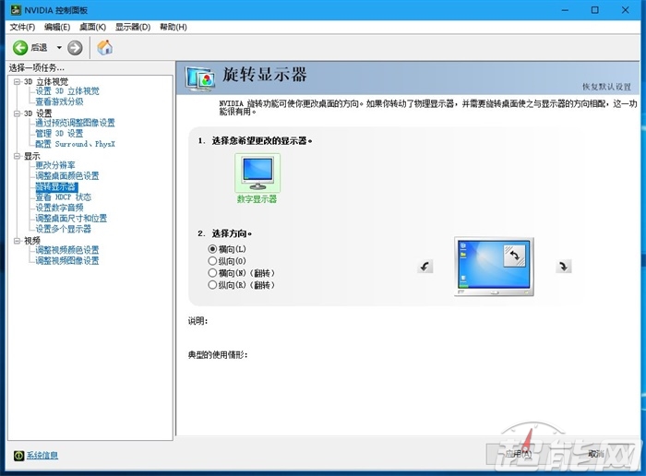Select 纵向(R)（翻转） flipped portrait
This screenshot has width=646, height=476.
point(212,285)
